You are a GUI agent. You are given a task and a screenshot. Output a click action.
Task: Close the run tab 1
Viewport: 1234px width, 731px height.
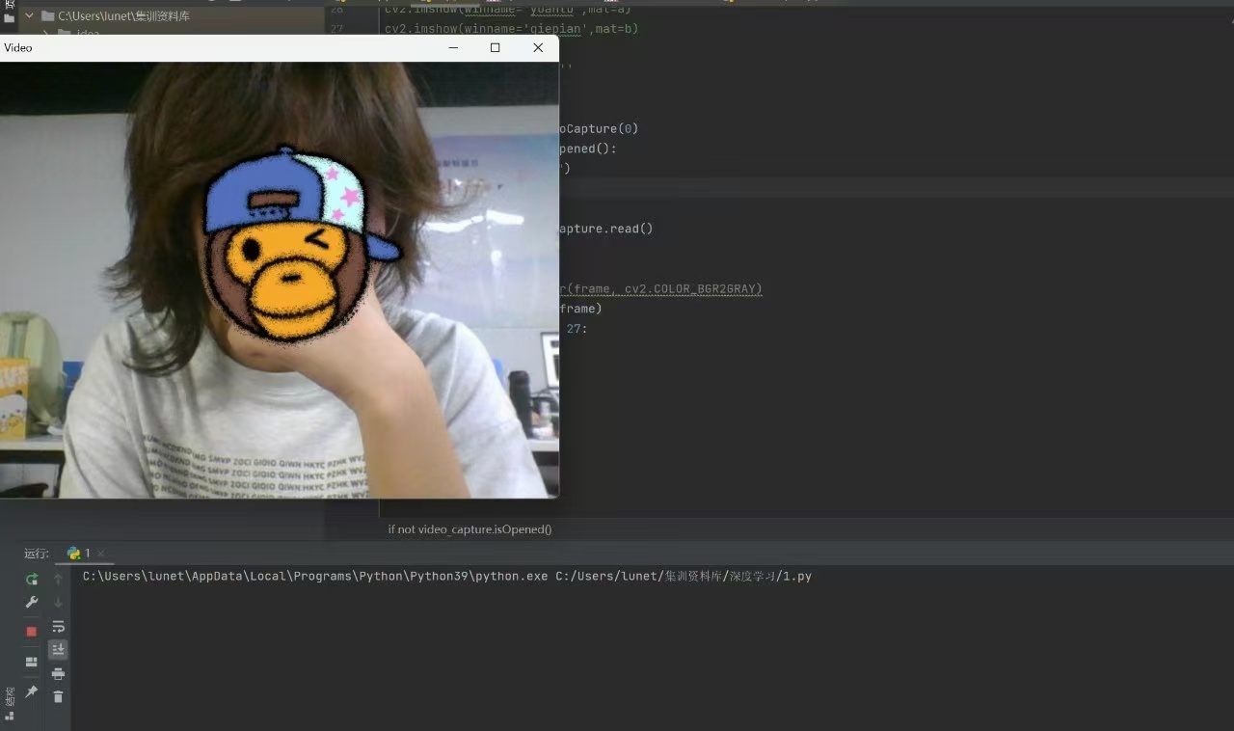(x=100, y=554)
